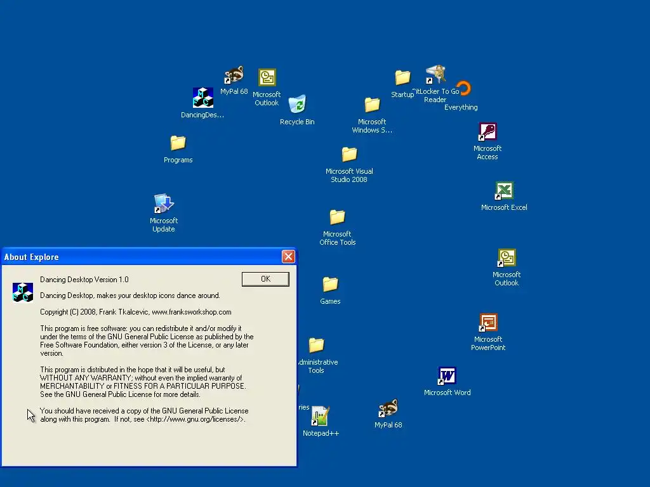Click the 'WITHOUT ANY WARRANTY' disclaimer paragraph
Image resolution: width=650 pixels, height=487 pixels.
[x=143, y=382]
